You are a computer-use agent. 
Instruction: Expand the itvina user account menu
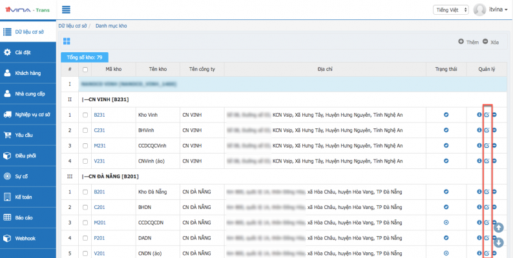(x=490, y=10)
